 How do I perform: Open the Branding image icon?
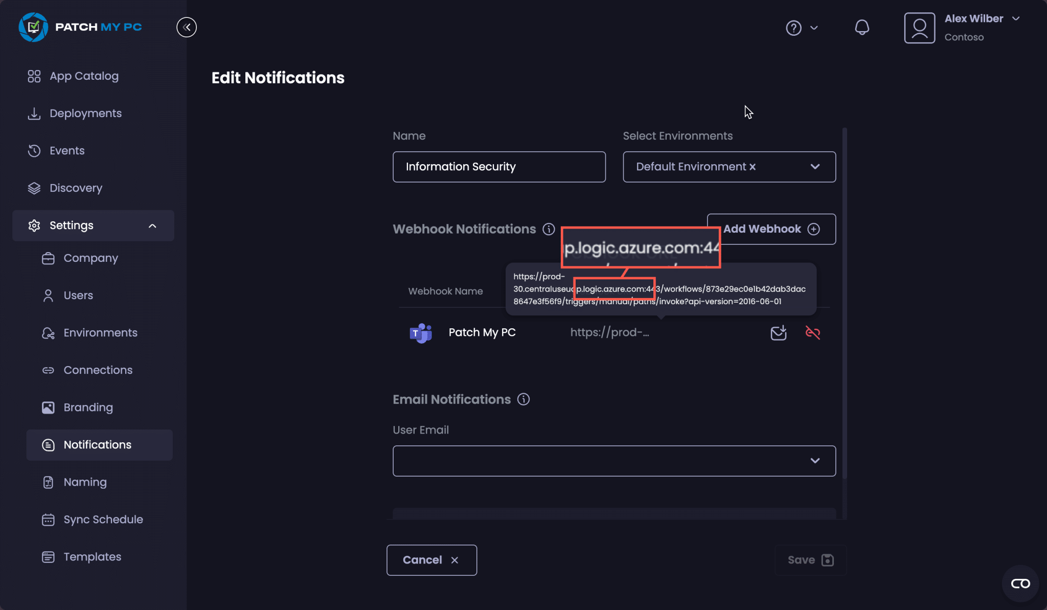point(48,407)
